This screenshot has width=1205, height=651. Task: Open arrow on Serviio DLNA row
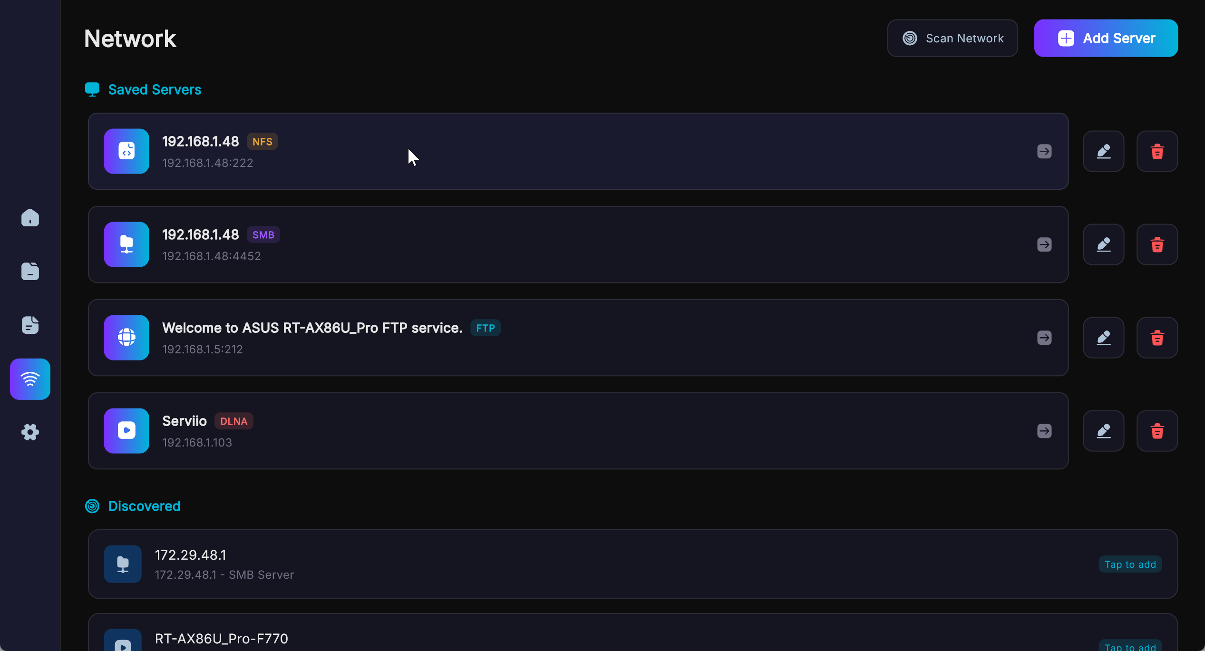point(1044,431)
